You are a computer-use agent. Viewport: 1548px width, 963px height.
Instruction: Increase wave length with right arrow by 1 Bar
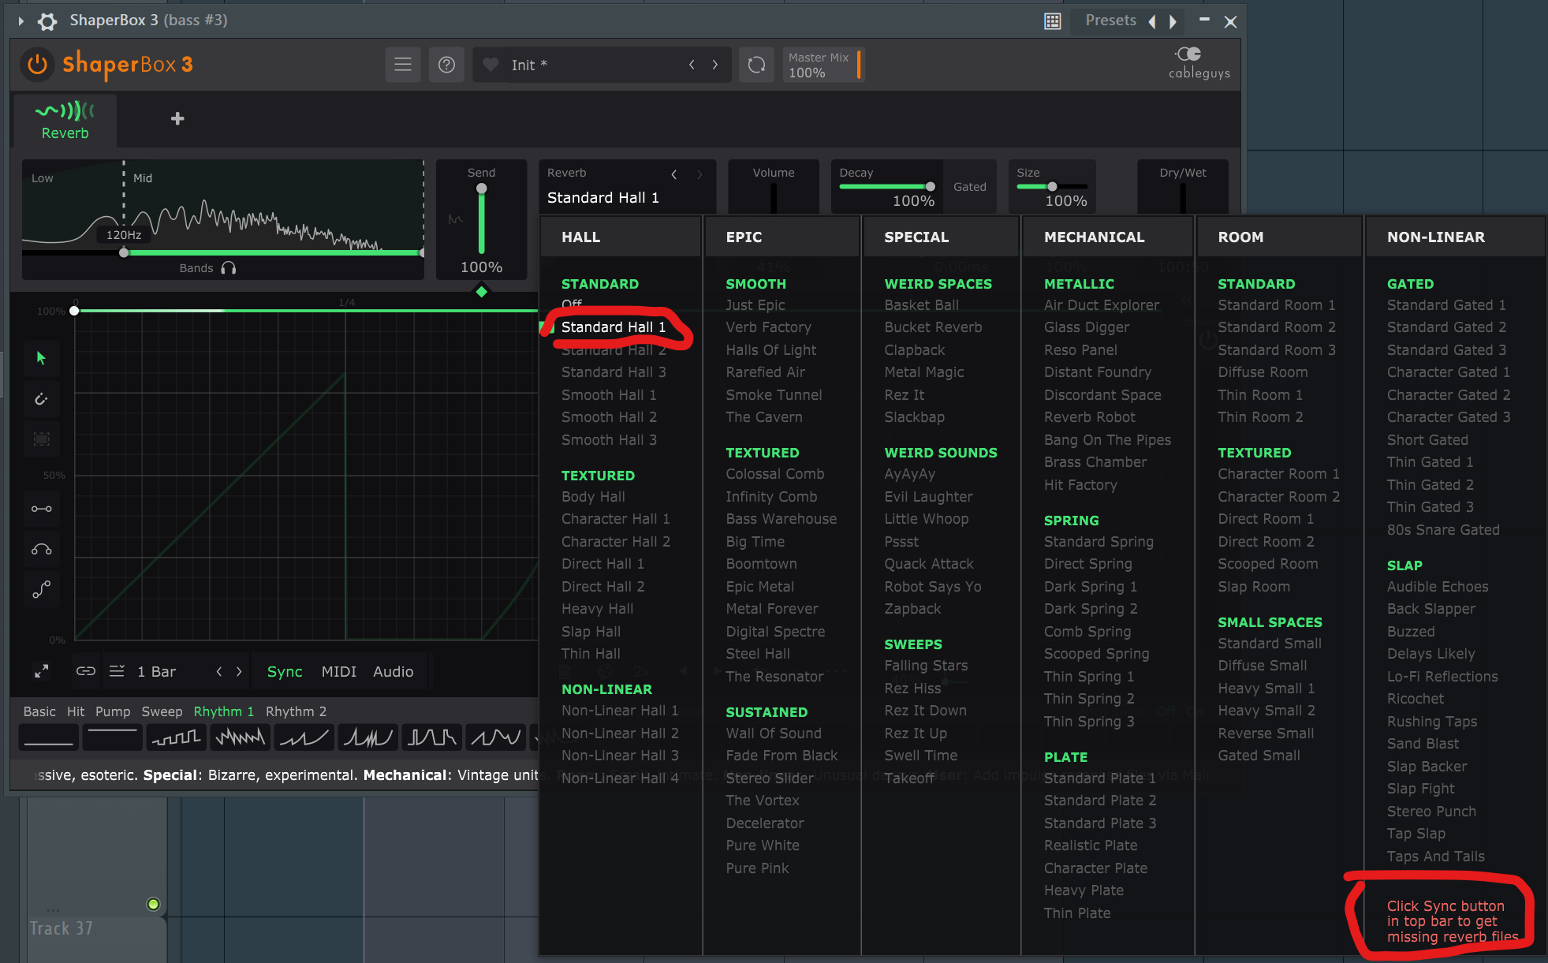239,671
